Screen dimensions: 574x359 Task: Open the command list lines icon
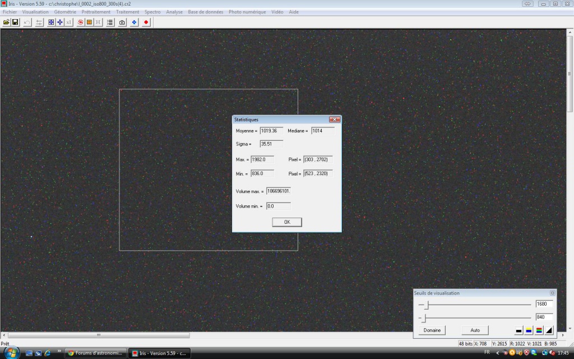tap(110, 22)
